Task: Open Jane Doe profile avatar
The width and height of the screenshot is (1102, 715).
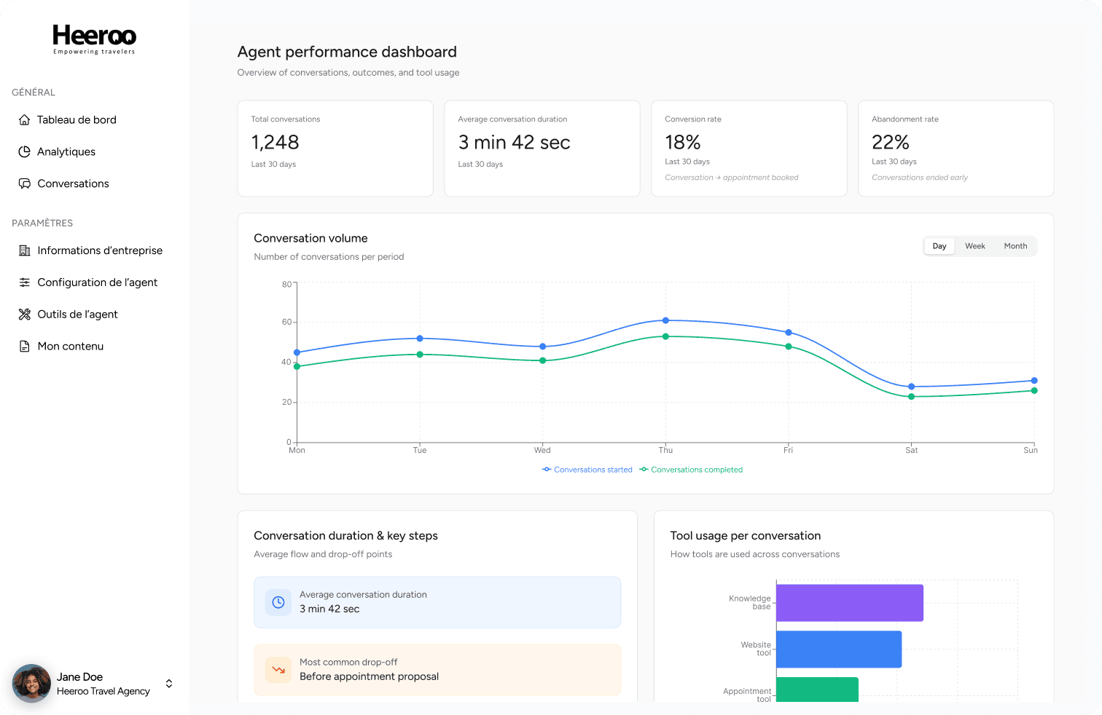Action: [x=31, y=684]
